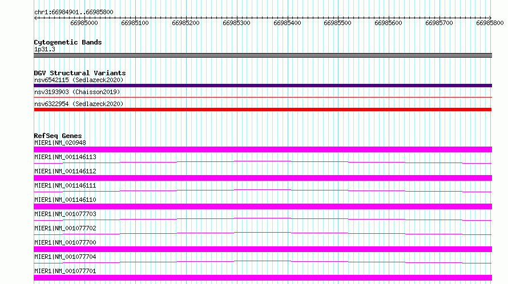Select transcript label MIER1|NM_001077703
The height and width of the screenshot is (284, 508).
[x=65, y=214]
